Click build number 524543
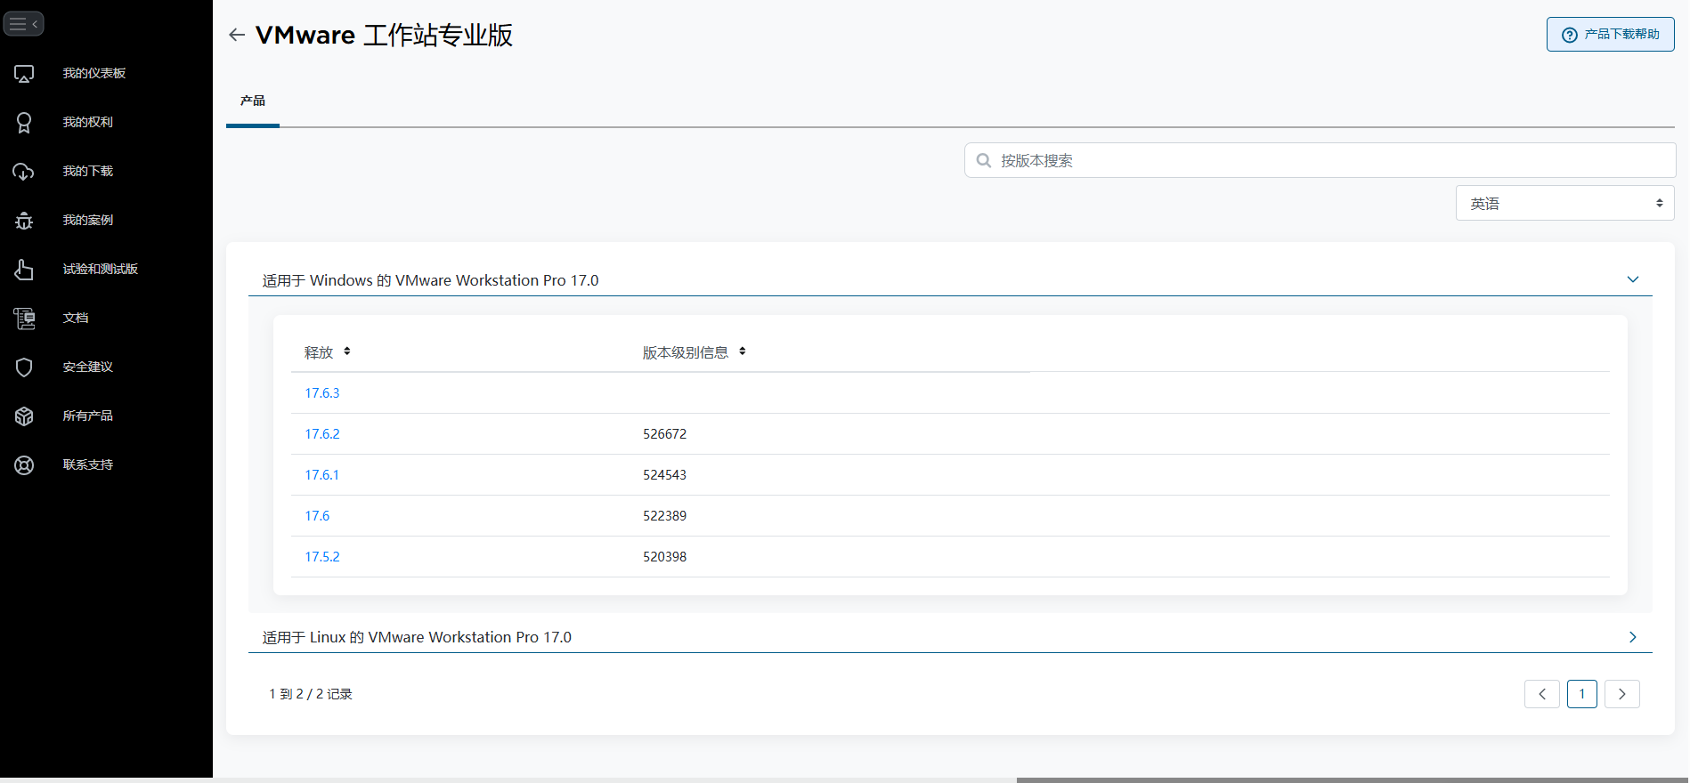1690x783 pixels. [665, 475]
